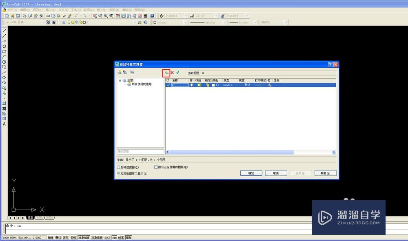Toggle the 极轴 polar status button
Image resolution: width=408 pixels, height=241 pixels.
[73, 238]
